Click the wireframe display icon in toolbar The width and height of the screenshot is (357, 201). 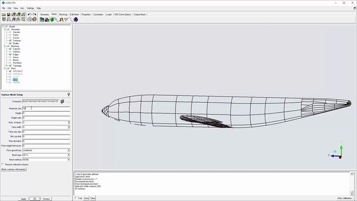coord(30,20)
